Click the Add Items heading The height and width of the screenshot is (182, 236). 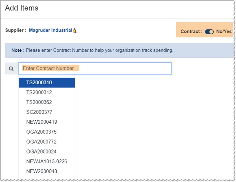coord(22,8)
